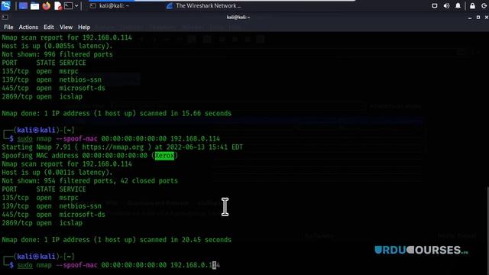Open the Edit menu

pyautogui.click(x=49, y=27)
